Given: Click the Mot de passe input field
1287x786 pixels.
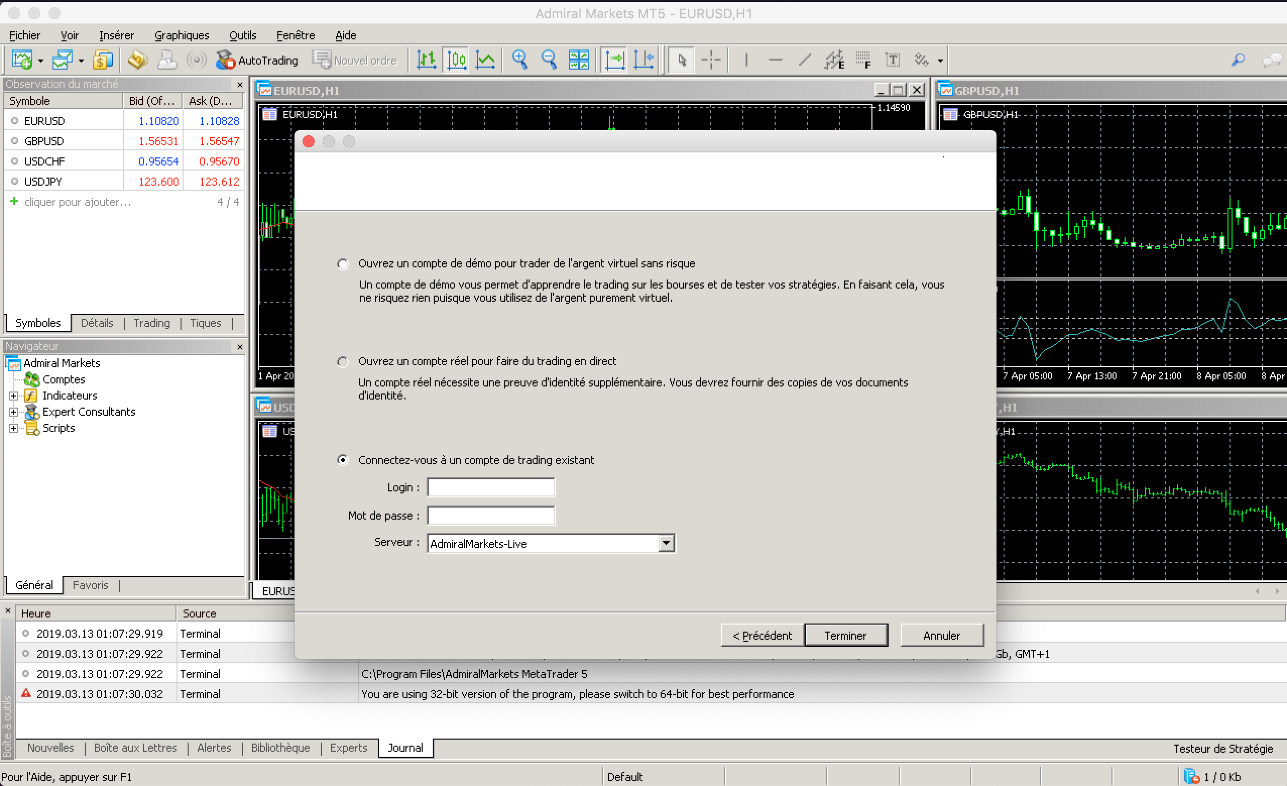Looking at the screenshot, I should [491, 515].
